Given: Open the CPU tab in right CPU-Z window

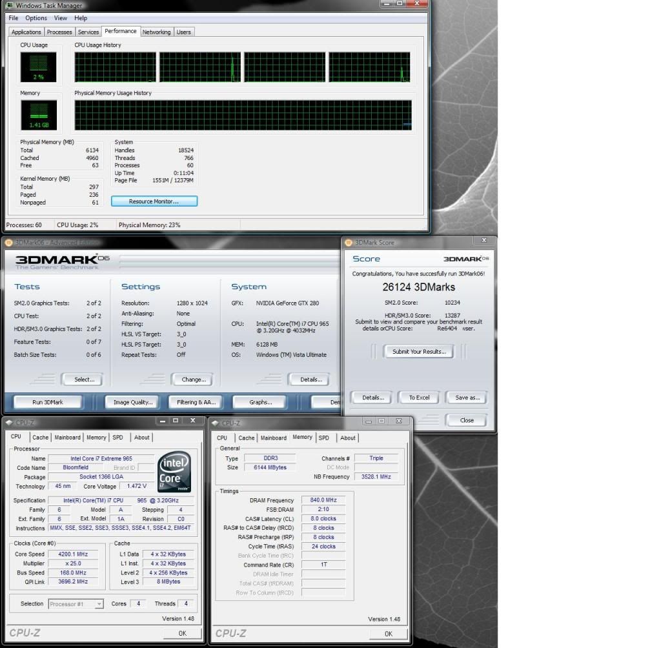Looking at the screenshot, I should click(222, 438).
